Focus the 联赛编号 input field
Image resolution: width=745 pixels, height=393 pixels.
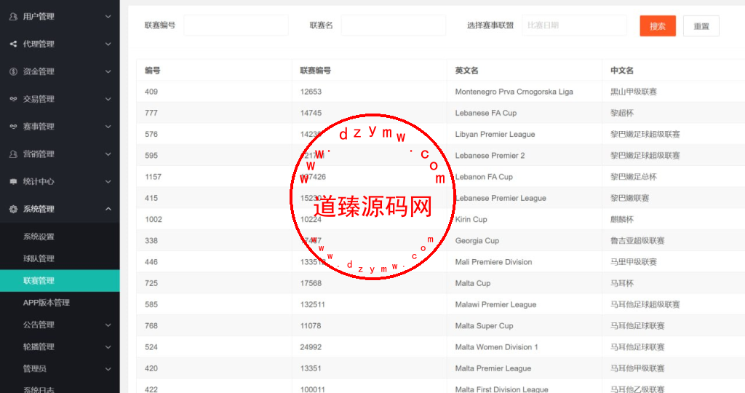click(236, 25)
